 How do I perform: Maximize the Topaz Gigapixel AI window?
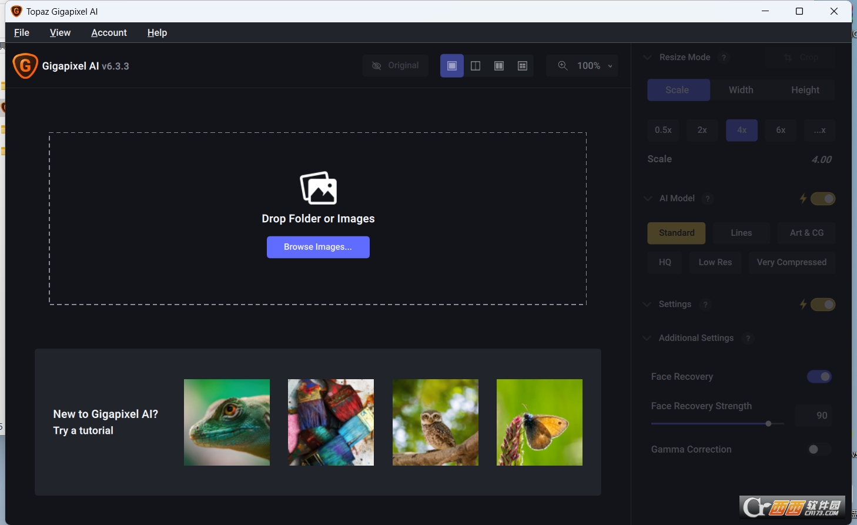(799, 11)
